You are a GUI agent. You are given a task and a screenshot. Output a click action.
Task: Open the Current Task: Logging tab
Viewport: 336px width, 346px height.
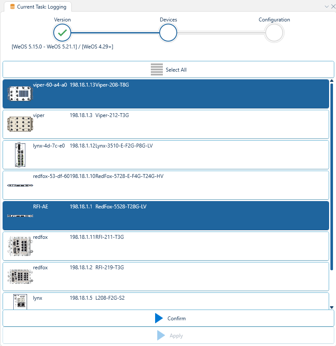point(38,6)
